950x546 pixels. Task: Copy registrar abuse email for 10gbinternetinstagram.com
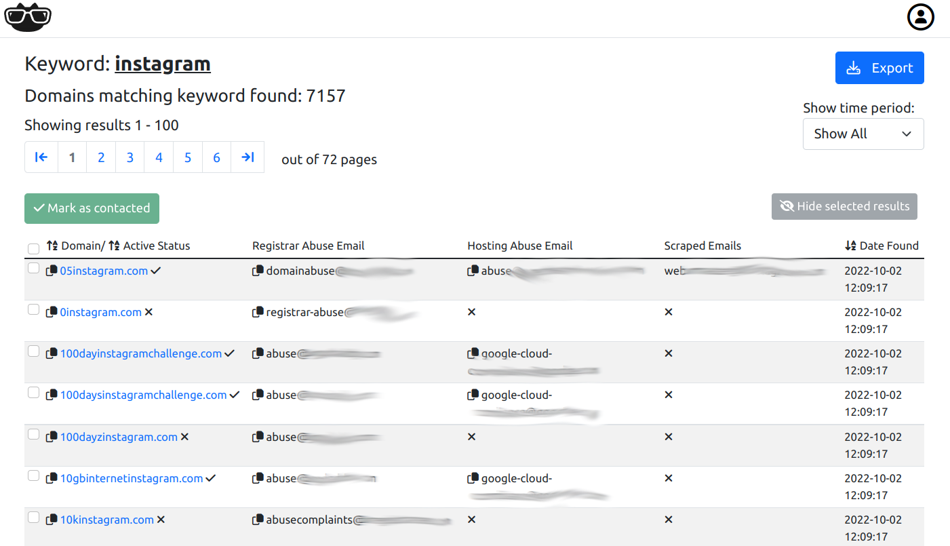pos(258,479)
